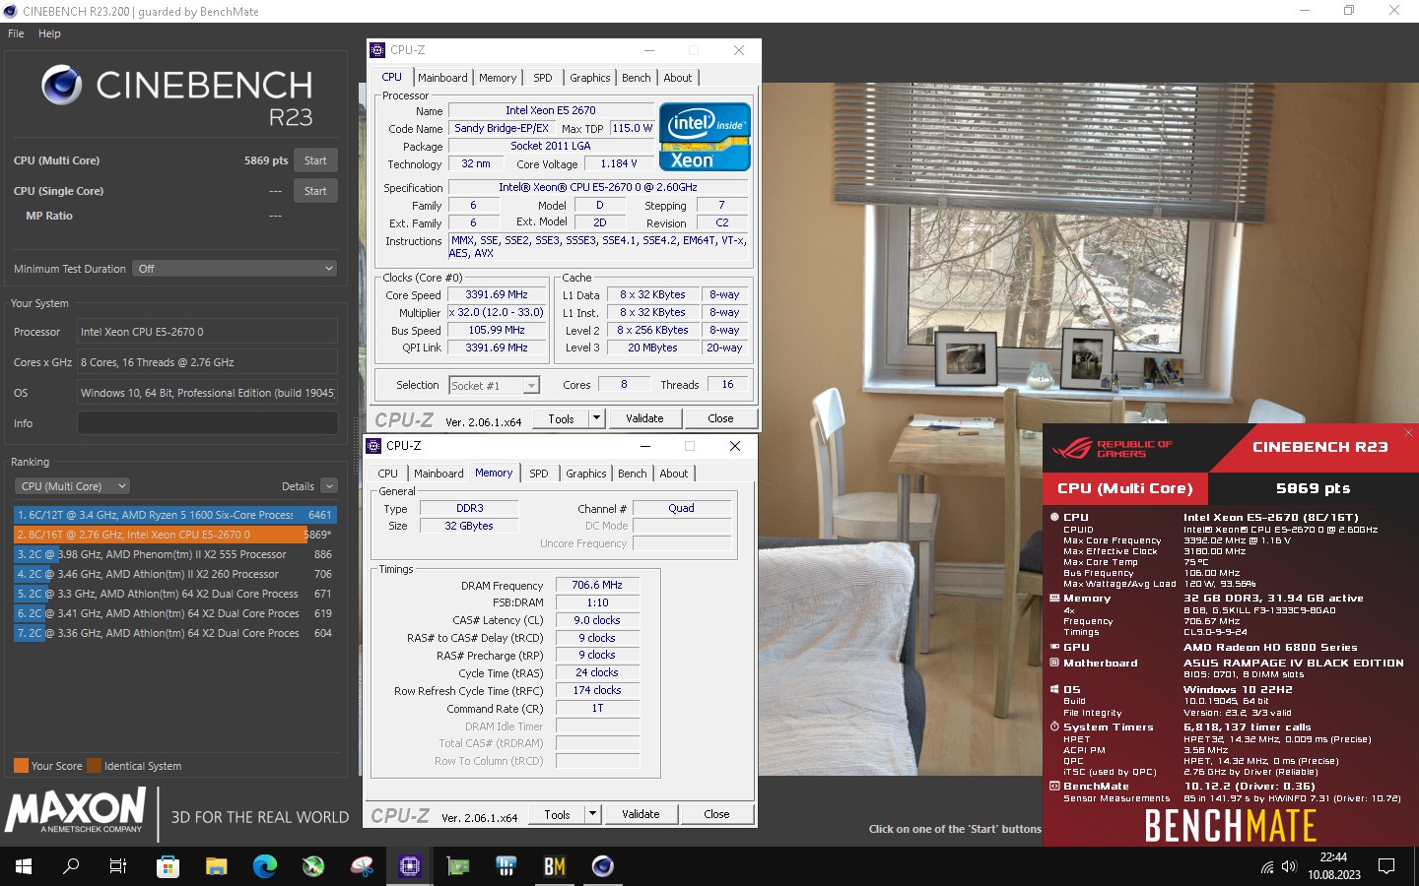This screenshot has height=886, width=1419.
Task: Open About tab in lower CPU-Z window
Action: coord(674,474)
